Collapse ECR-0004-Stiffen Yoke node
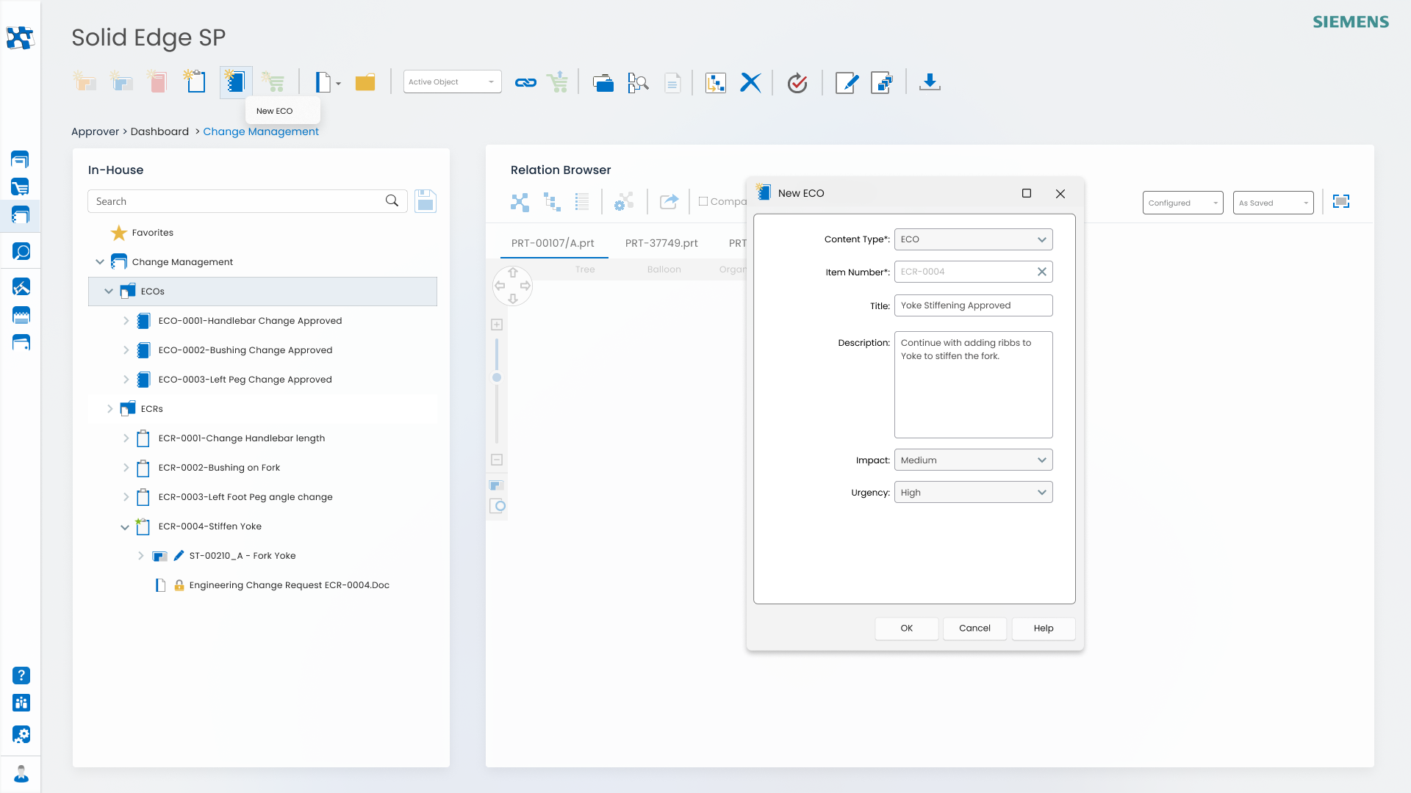This screenshot has width=1411, height=793. coord(125,526)
